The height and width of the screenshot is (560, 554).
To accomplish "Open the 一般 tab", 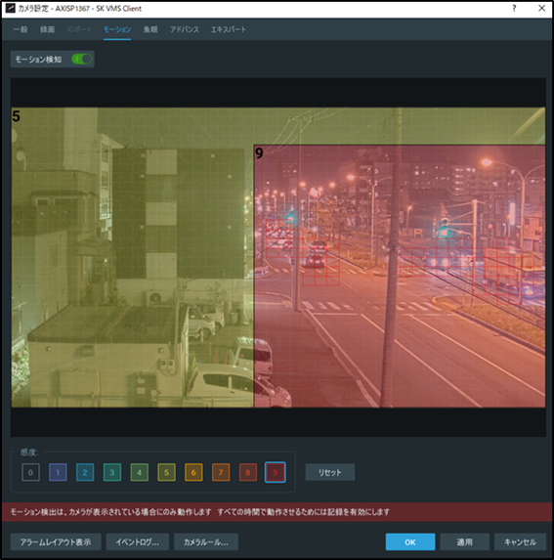I will pyautogui.click(x=21, y=29).
